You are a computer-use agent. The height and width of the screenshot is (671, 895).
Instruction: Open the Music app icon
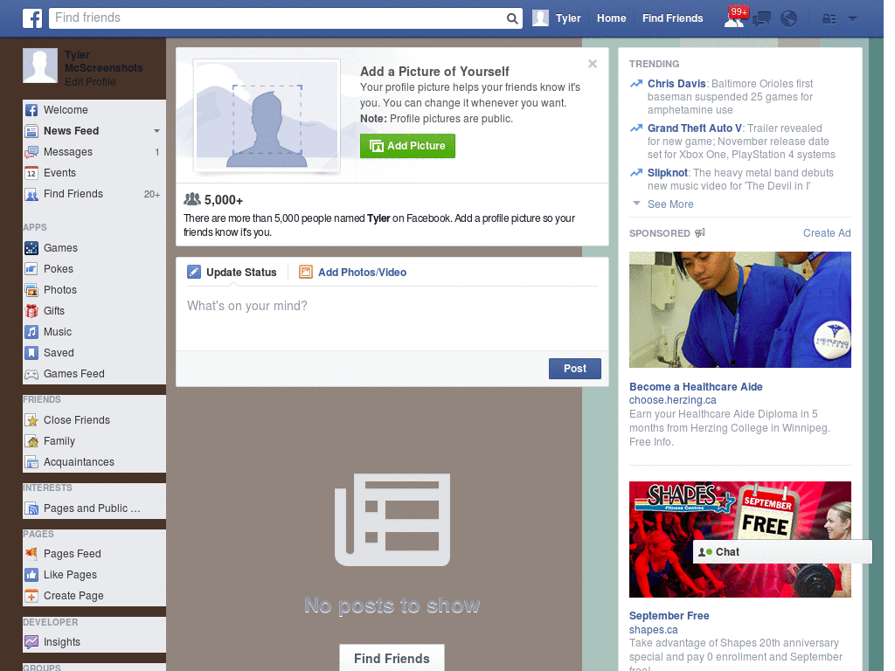(x=31, y=332)
